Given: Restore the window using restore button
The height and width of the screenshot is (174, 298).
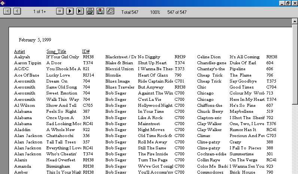Looking at the screenshot, I should (x=288, y=3).
